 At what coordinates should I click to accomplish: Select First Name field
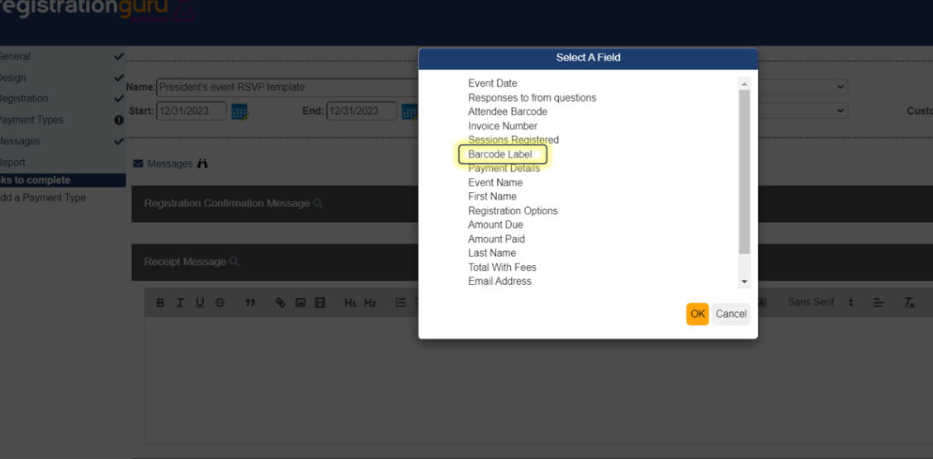tap(492, 196)
